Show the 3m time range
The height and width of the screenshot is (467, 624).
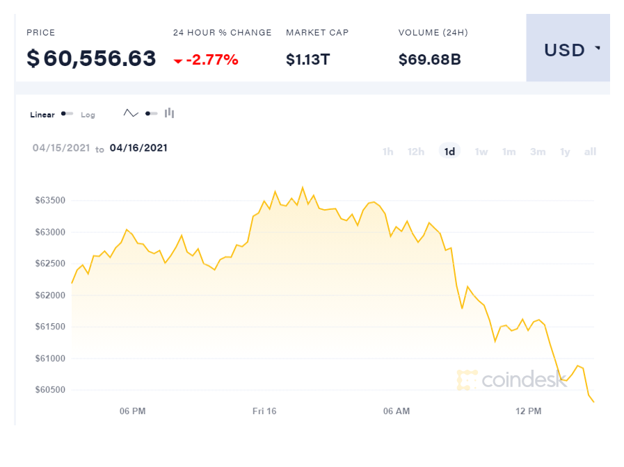(538, 151)
